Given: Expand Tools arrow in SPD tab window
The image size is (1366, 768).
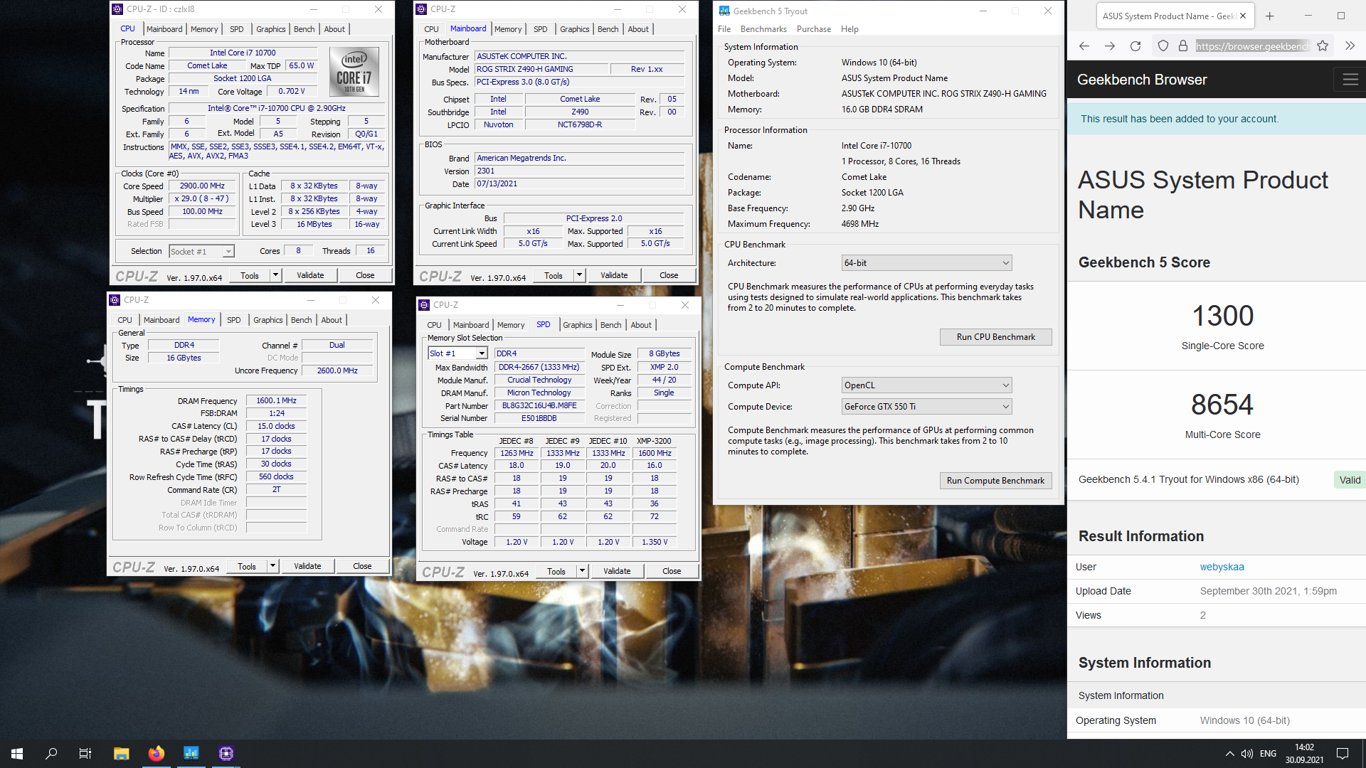Looking at the screenshot, I should pyautogui.click(x=583, y=571).
